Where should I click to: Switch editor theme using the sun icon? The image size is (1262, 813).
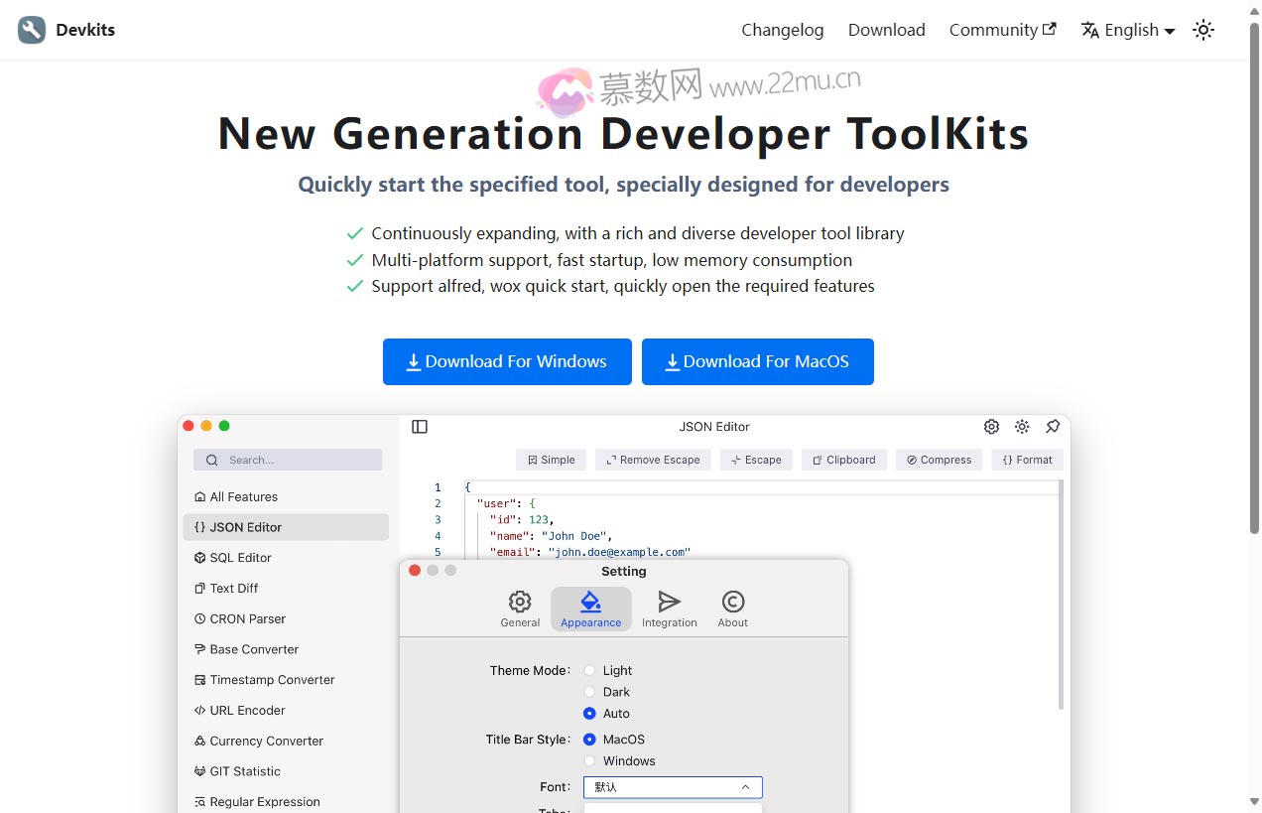click(x=1022, y=426)
